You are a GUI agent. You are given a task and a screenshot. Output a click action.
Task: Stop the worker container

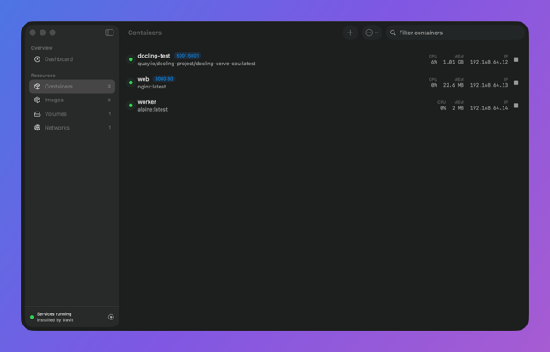516,106
